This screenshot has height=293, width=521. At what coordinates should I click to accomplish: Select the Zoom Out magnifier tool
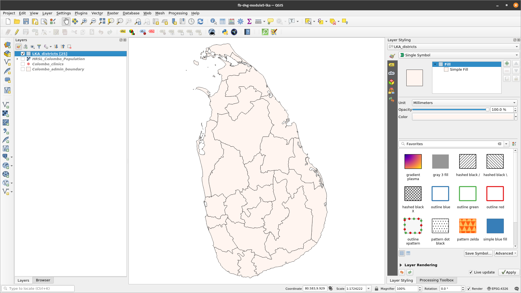(x=93, y=22)
